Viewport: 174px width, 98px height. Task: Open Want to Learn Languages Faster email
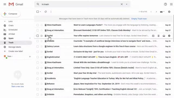point(88,25)
